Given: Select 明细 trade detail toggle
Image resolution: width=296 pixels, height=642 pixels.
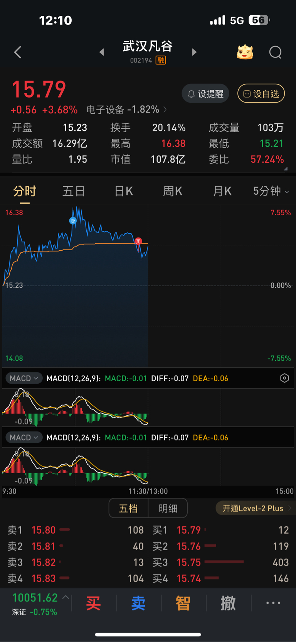Looking at the screenshot, I should point(168,508).
